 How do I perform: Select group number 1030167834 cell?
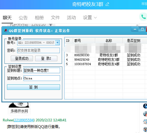[82, 64]
